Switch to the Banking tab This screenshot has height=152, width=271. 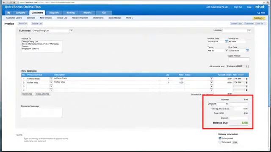coord(71,13)
